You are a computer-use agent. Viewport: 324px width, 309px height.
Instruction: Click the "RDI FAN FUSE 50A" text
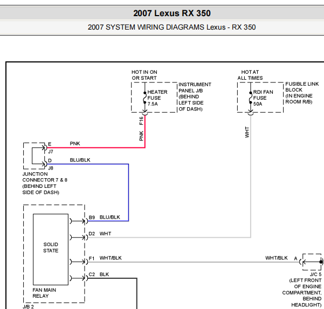coord(263,98)
